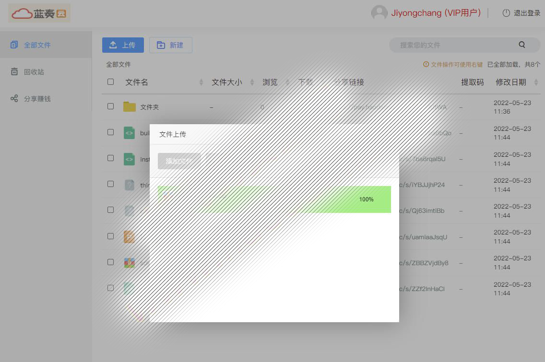Click the gray unknown file icon in thir row
545x362 pixels.
(x=130, y=185)
